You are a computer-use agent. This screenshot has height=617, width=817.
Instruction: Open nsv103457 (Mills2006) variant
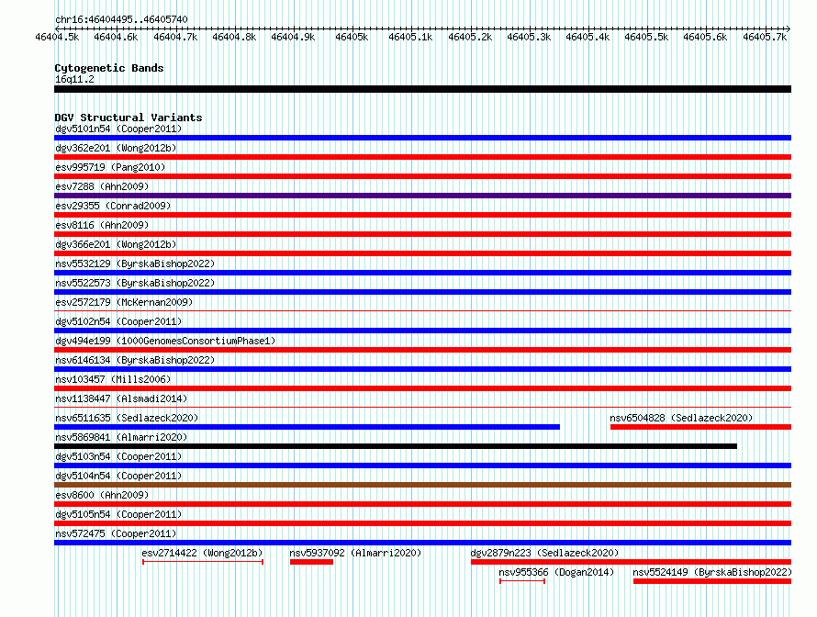point(113,379)
